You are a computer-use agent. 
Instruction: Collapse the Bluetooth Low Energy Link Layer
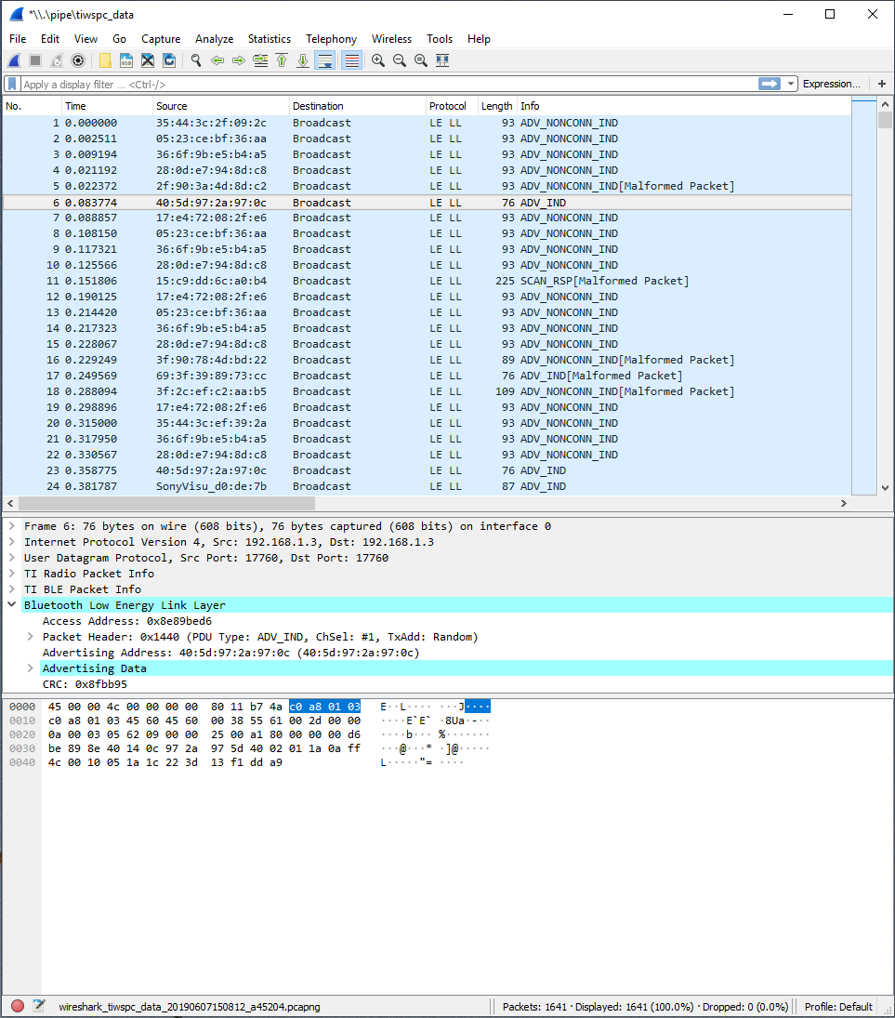(11, 604)
